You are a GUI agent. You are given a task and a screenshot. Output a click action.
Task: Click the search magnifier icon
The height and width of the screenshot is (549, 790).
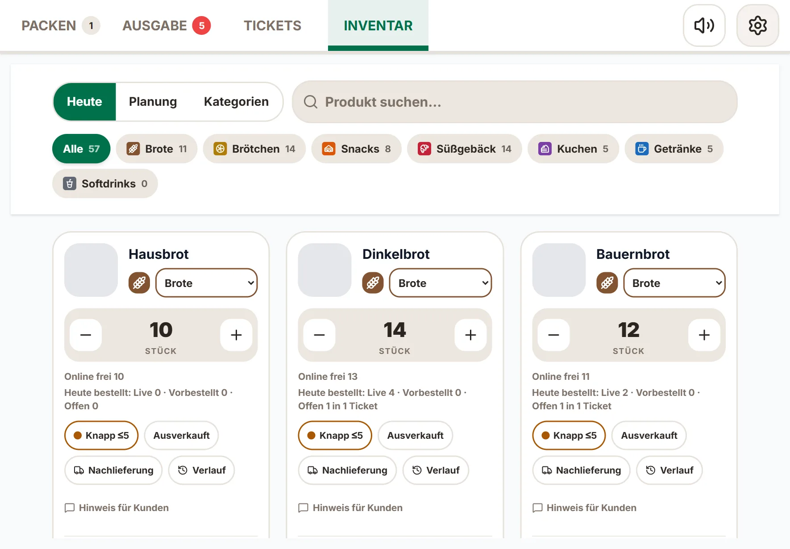[311, 102]
